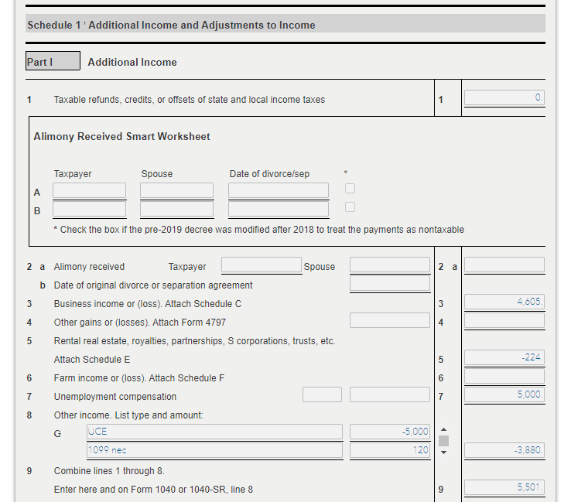Click worksheet row A Taxpayer field

[x=89, y=190]
